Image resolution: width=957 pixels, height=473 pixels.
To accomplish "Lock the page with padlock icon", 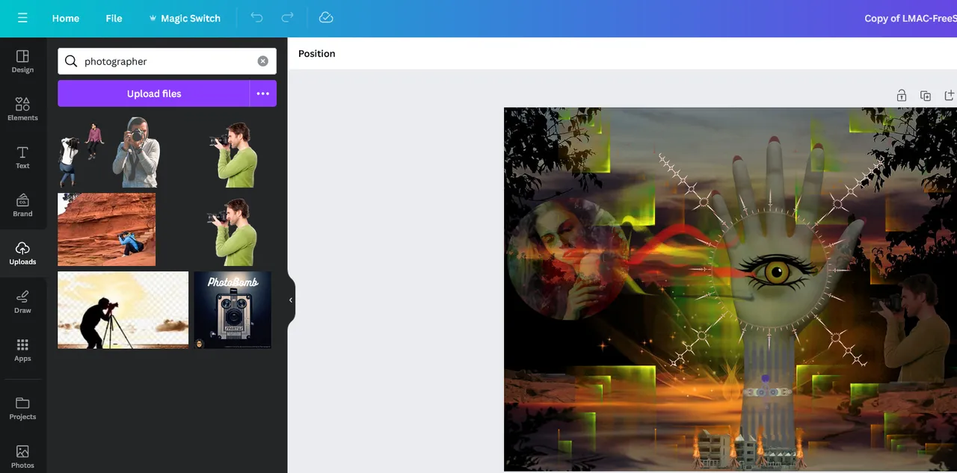I will click(x=902, y=96).
